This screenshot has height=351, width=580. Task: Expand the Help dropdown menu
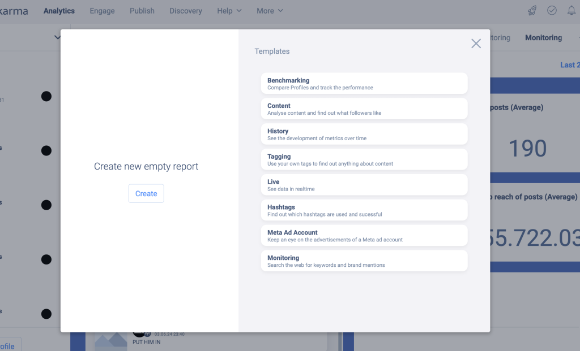pyautogui.click(x=229, y=11)
